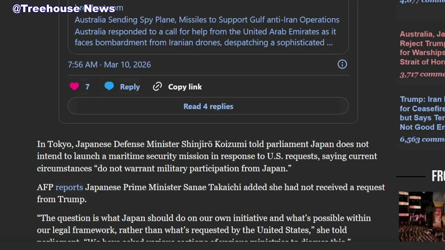Click the @Treehouse News watermark
445x250 pixels.
tap(64, 8)
